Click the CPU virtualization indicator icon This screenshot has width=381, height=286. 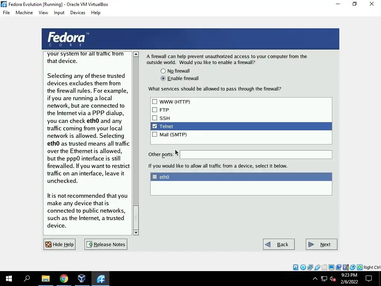tap(346, 267)
